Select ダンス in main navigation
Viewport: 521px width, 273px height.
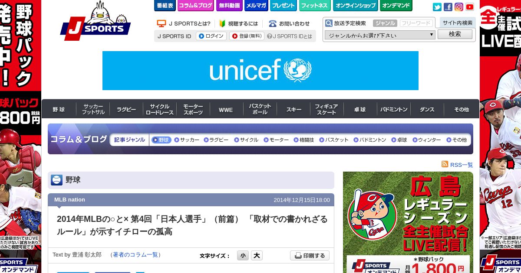coord(427,109)
